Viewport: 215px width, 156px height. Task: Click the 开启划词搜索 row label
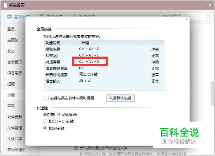pos(56,75)
